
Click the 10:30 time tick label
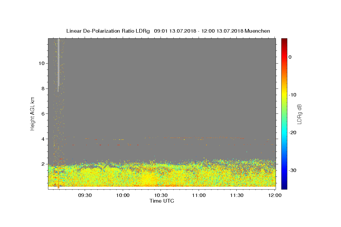[x=161, y=195]
